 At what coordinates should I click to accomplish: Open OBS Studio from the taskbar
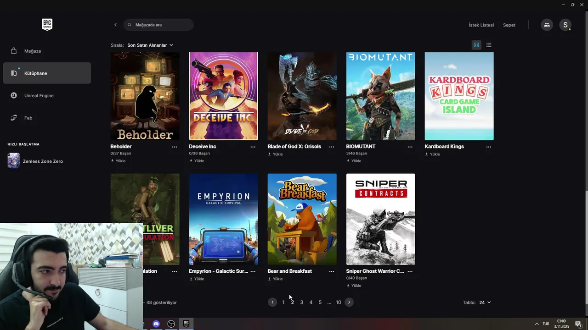171,324
